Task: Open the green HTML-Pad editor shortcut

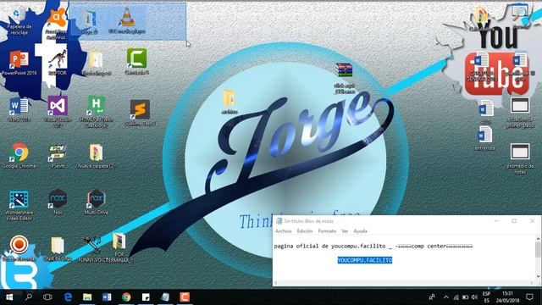Action: (x=96, y=112)
